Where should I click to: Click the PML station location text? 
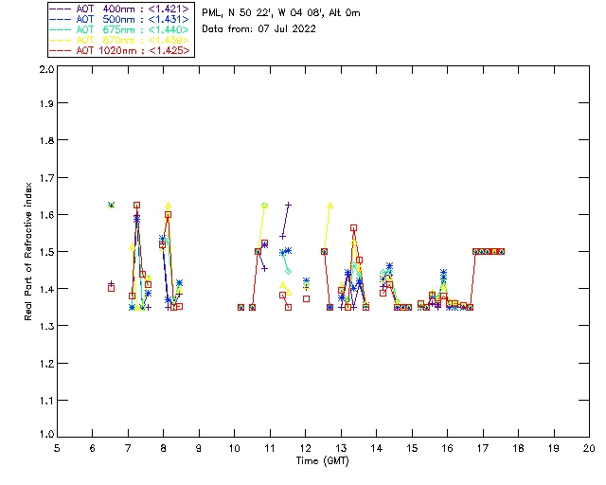pyautogui.click(x=281, y=13)
